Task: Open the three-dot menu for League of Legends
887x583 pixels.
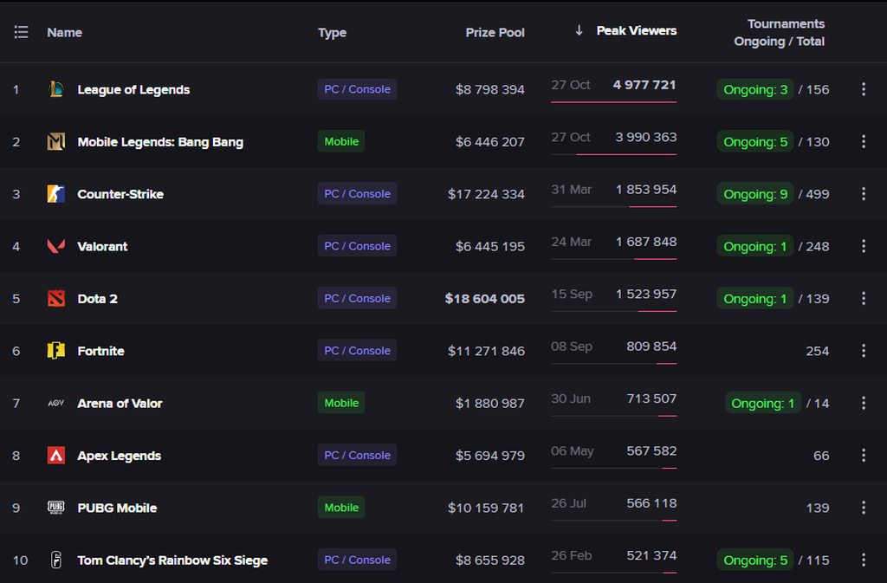Action: (863, 89)
